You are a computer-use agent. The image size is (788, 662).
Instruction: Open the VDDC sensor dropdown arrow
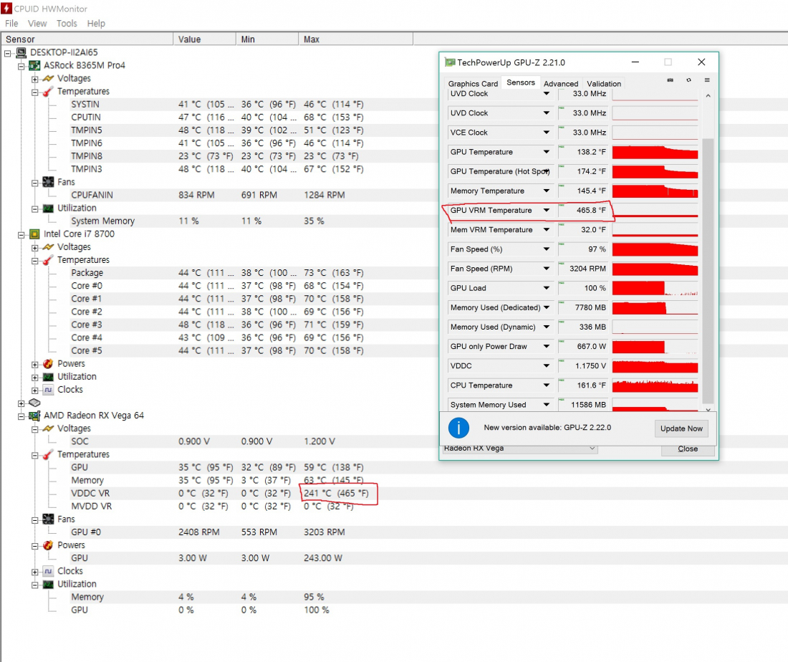tap(547, 366)
